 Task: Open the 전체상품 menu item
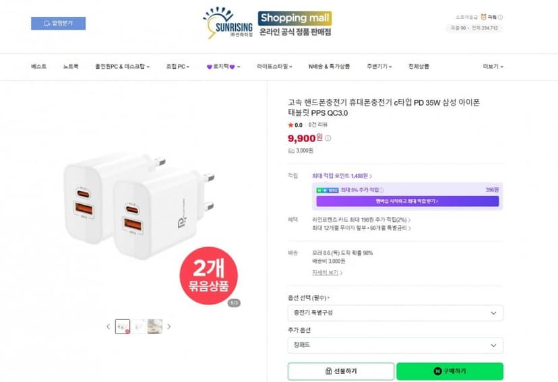pos(418,67)
